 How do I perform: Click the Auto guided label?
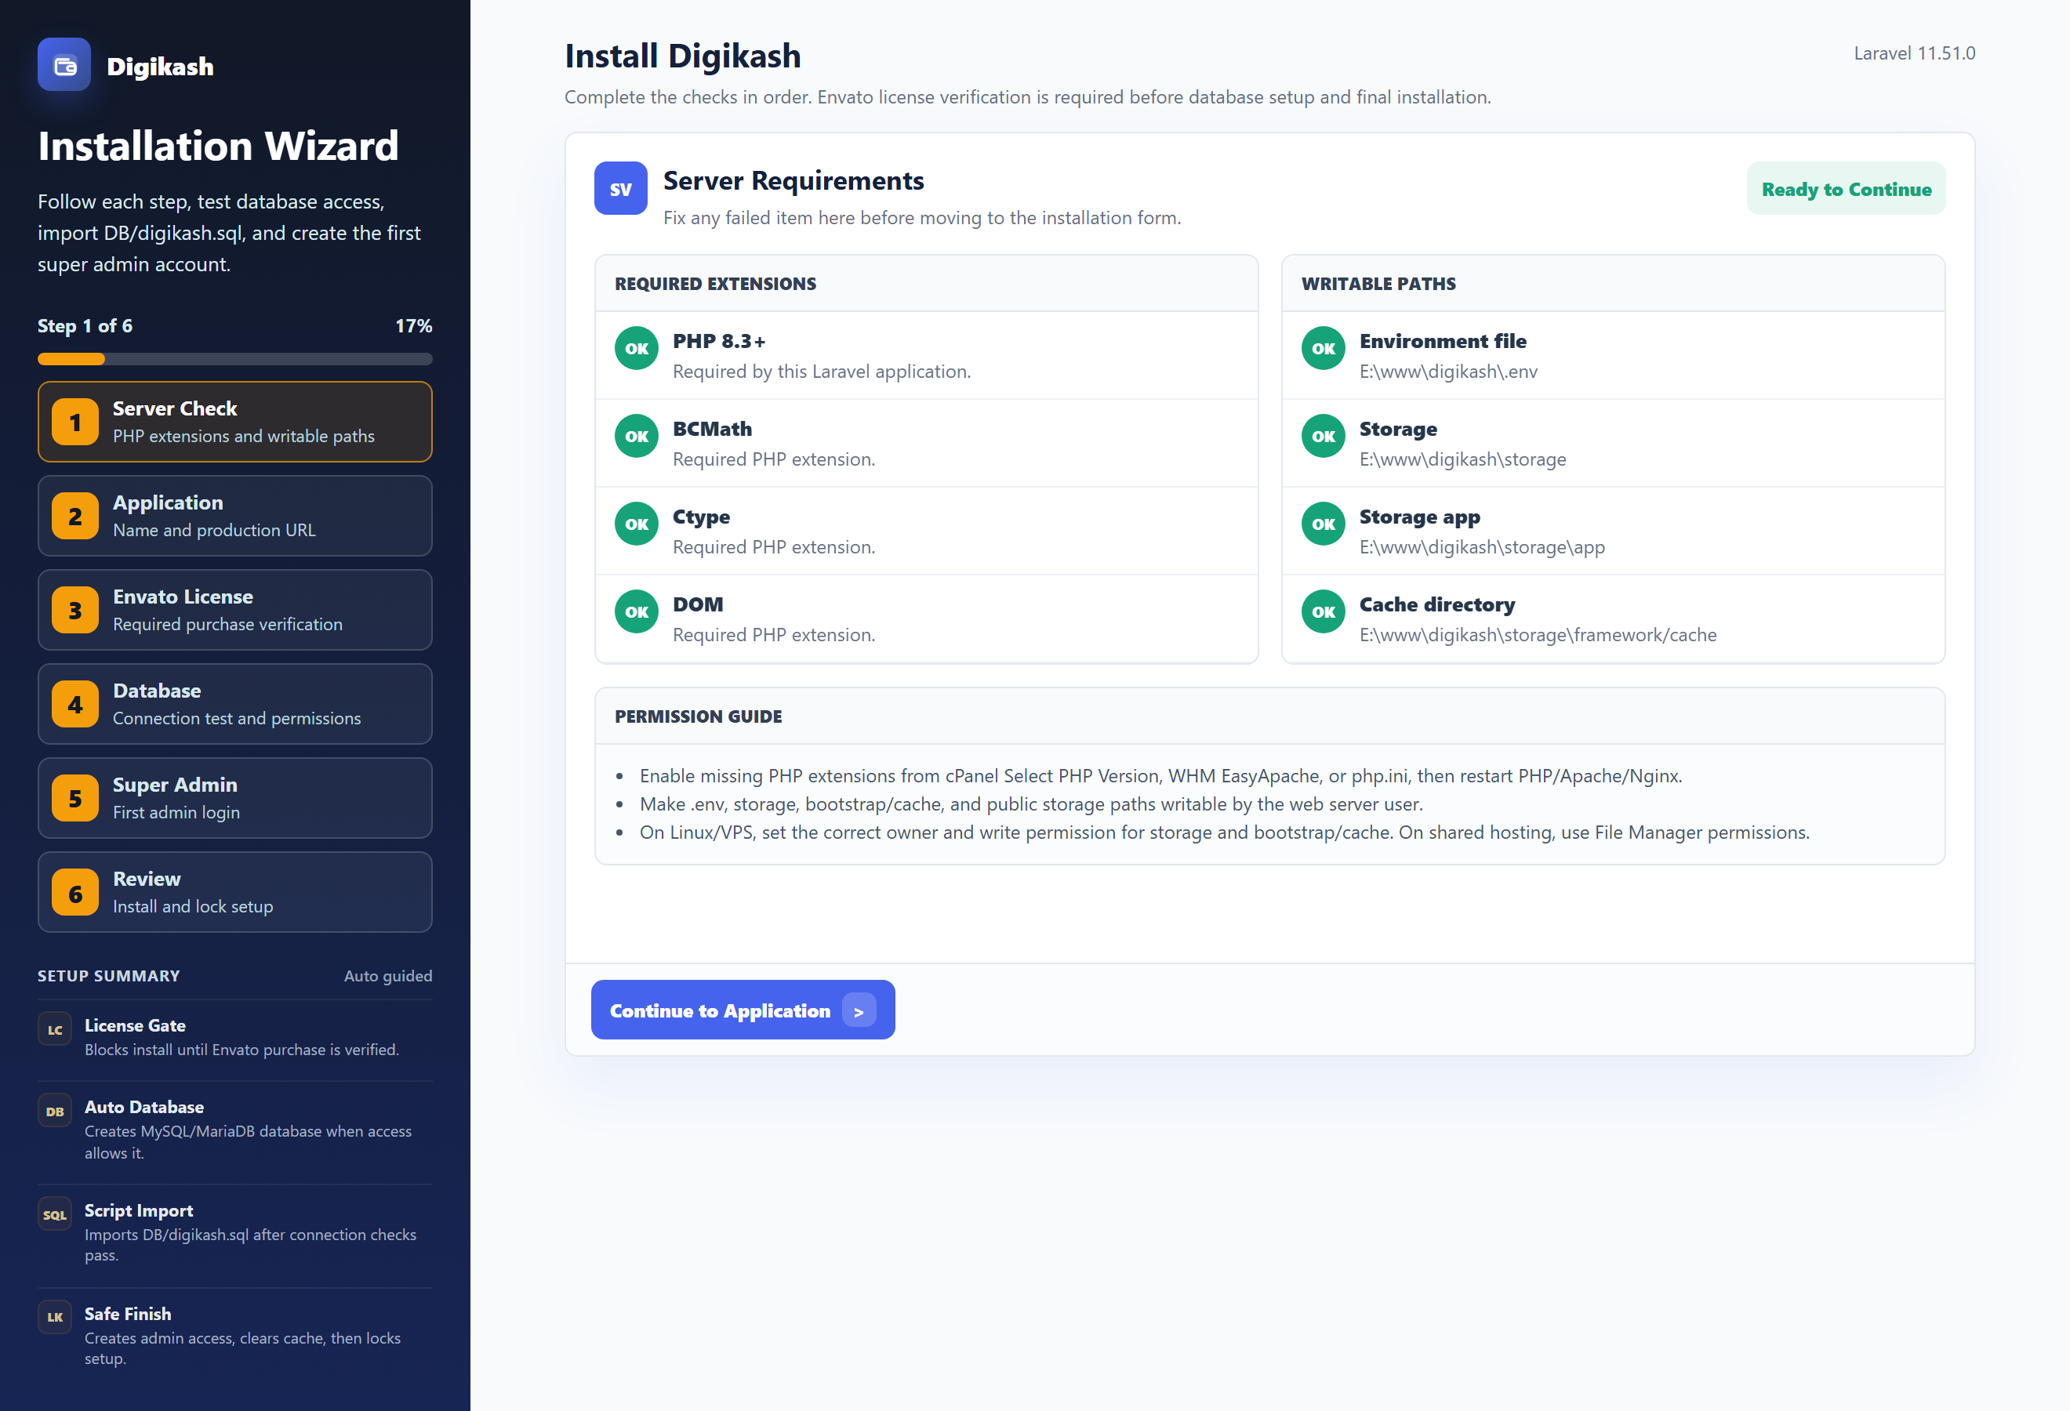pyautogui.click(x=388, y=976)
